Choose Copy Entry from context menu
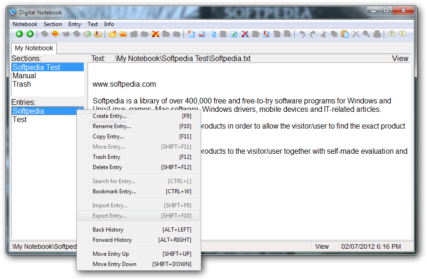Image resolution: width=427 pixels, height=280 pixels. pyautogui.click(x=139, y=137)
